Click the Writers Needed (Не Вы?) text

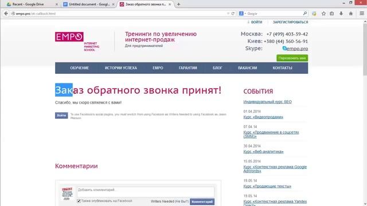170,201
